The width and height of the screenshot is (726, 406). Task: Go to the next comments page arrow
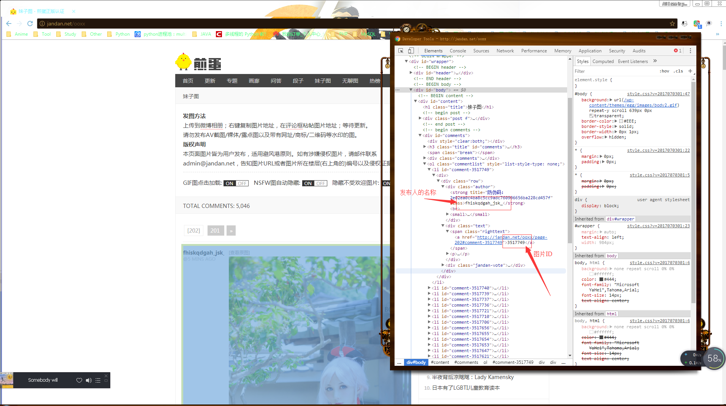[231, 231]
